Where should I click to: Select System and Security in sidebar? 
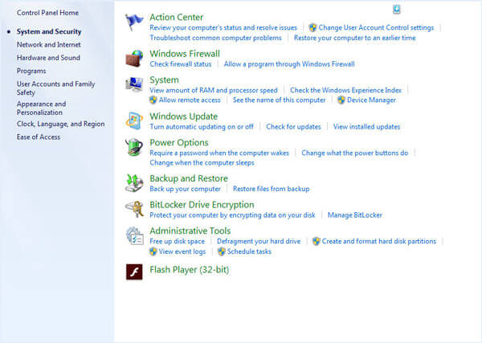[49, 31]
